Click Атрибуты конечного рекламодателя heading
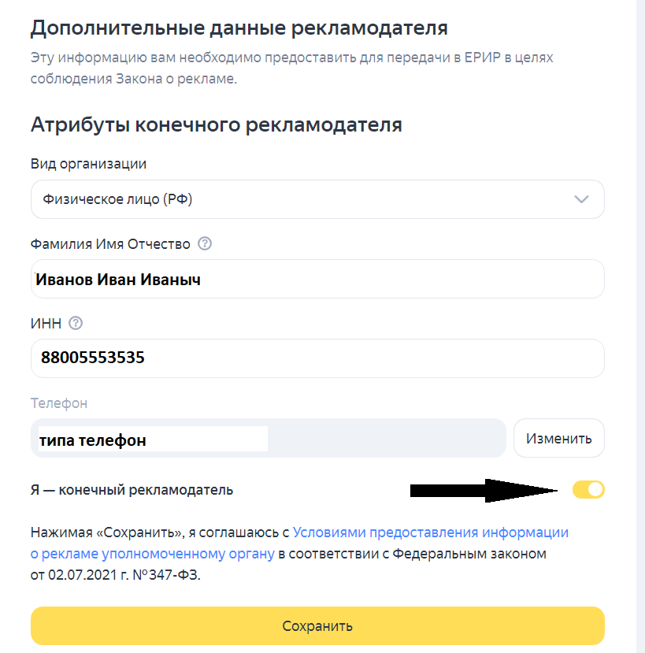The width and height of the screenshot is (645, 653). point(217,124)
